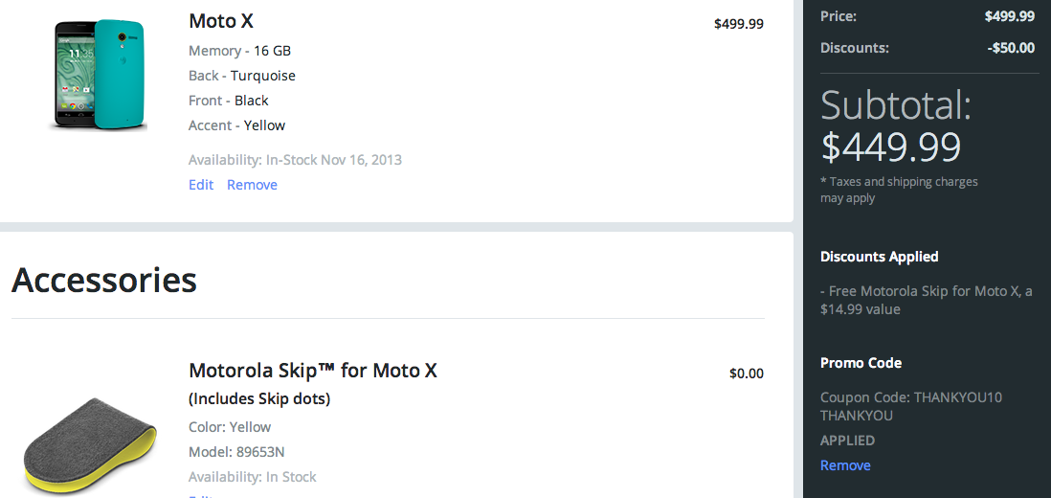This screenshot has width=1051, height=498.
Task: Click the Motorola Skip product image
Action: click(90, 444)
